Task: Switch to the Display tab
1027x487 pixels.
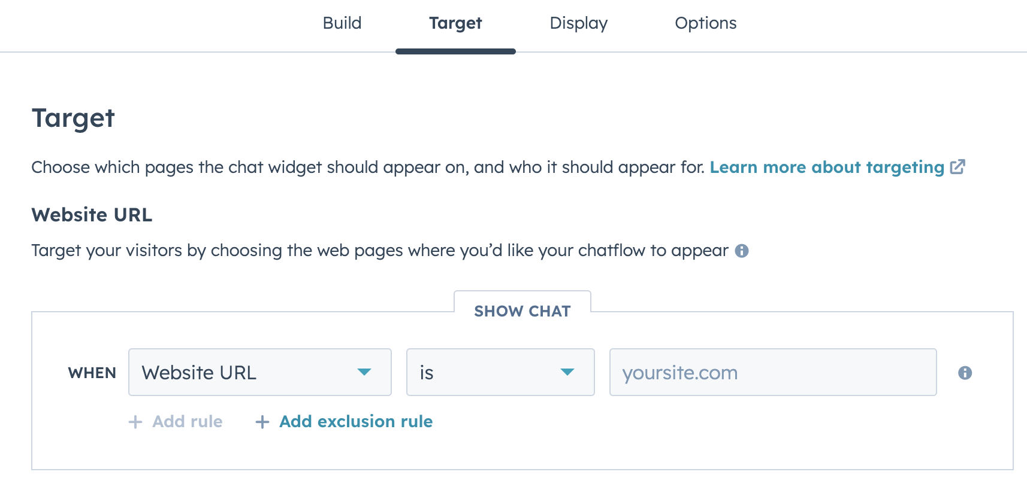Action: [578, 23]
